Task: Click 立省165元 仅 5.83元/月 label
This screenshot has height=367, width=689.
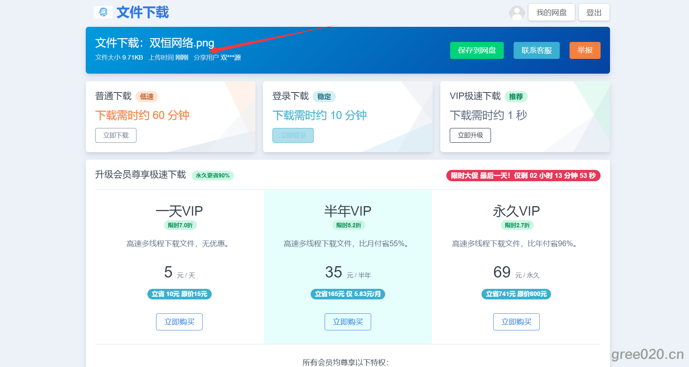Action: coord(348,294)
